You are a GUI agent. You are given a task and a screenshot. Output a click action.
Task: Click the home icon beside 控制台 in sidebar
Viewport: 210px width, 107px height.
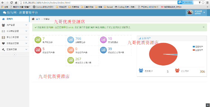[3, 19]
